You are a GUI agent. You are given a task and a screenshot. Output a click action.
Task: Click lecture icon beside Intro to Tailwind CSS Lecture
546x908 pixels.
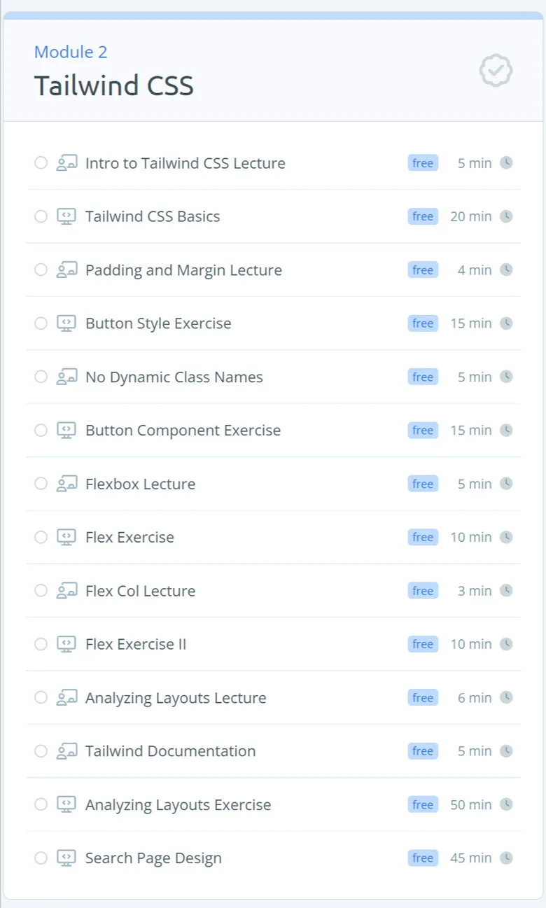pyautogui.click(x=66, y=163)
